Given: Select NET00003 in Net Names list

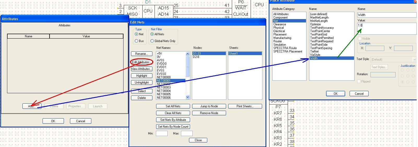Looking at the screenshot, I should [x=164, y=87].
